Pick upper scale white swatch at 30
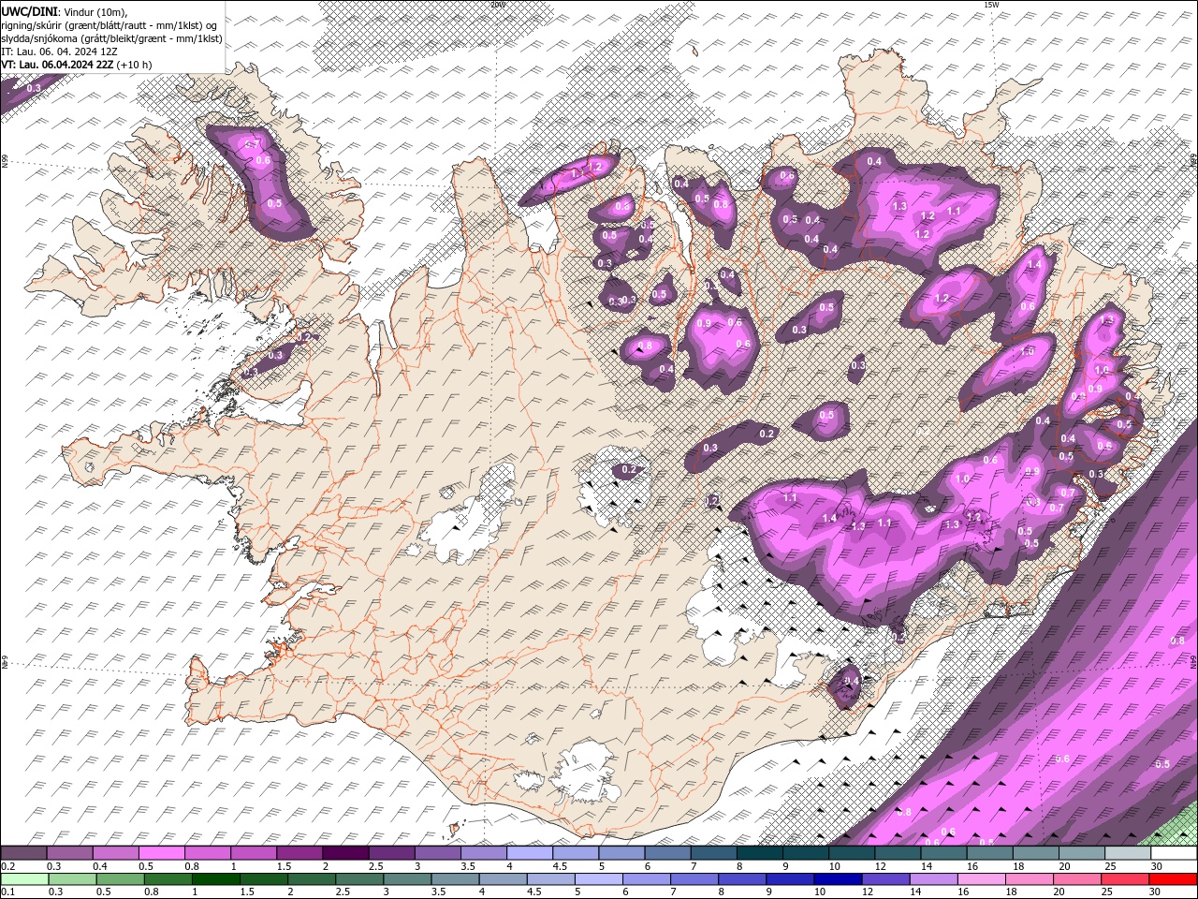Image resolution: width=1198 pixels, height=899 pixels. (x=1173, y=853)
